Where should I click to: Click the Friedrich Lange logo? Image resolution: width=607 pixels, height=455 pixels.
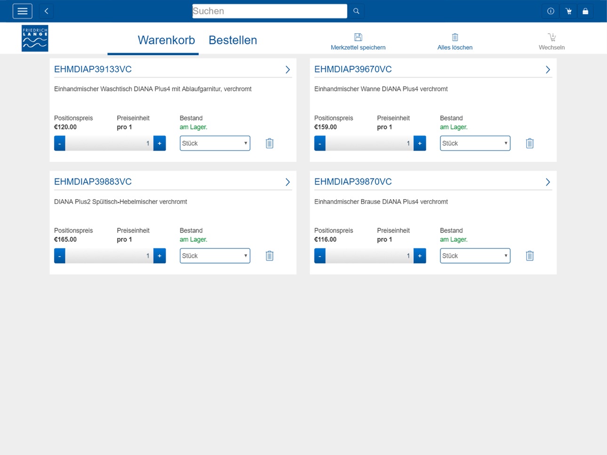tap(35, 38)
